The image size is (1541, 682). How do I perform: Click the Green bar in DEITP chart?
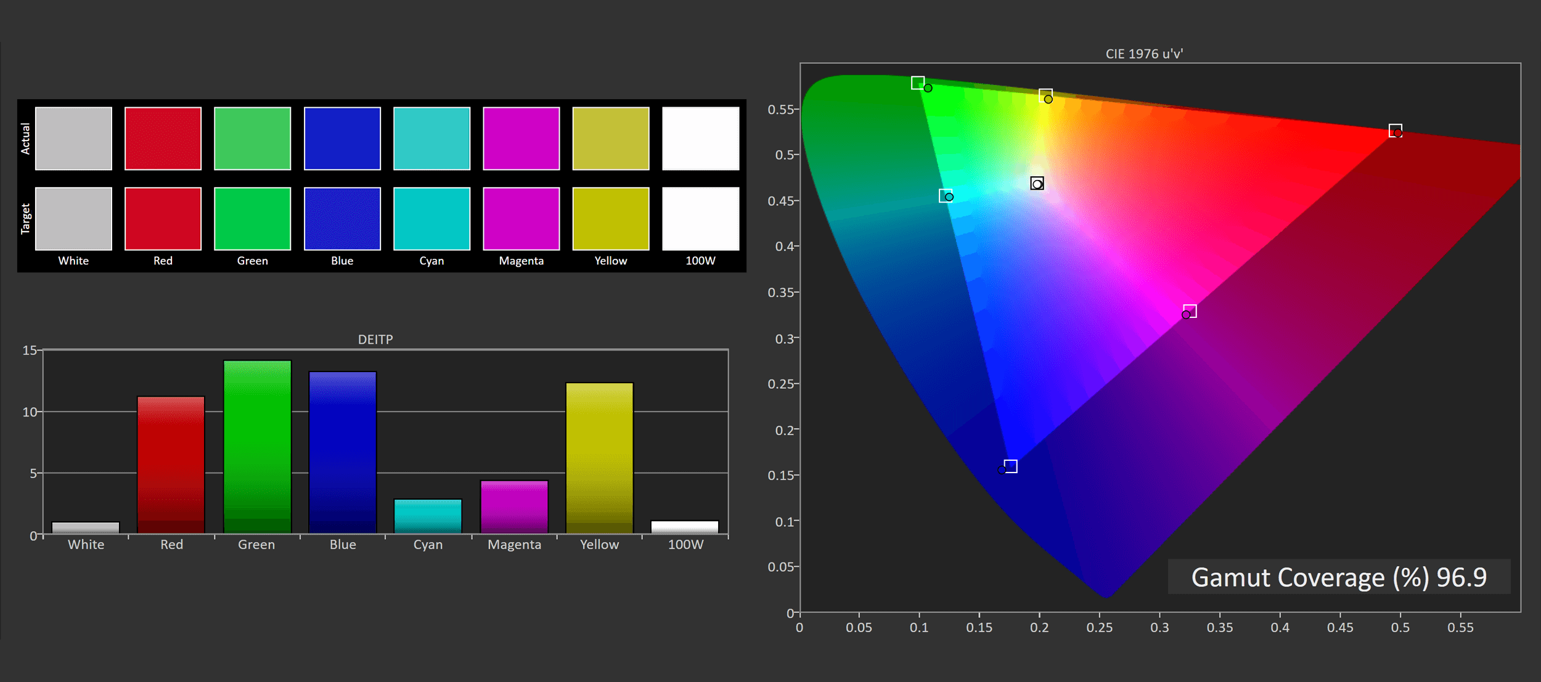click(x=257, y=447)
